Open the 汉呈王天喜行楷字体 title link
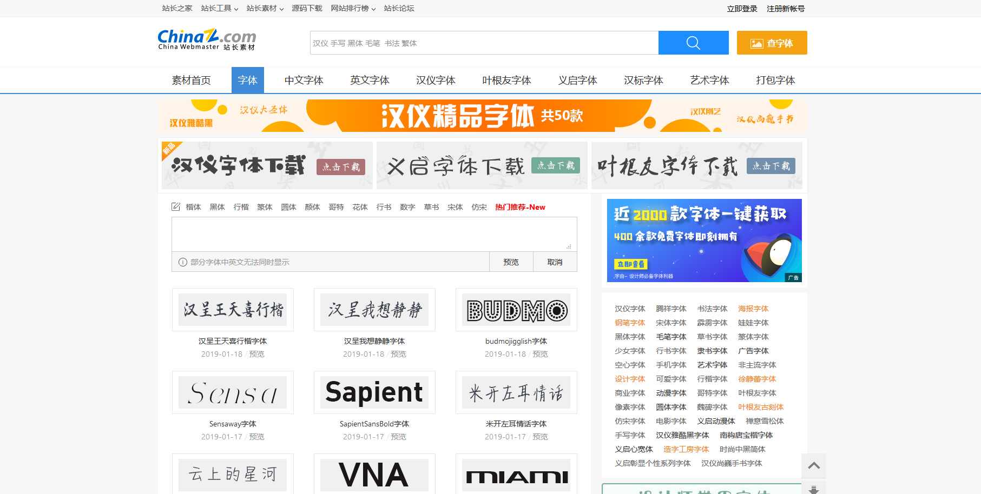 point(233,341)
